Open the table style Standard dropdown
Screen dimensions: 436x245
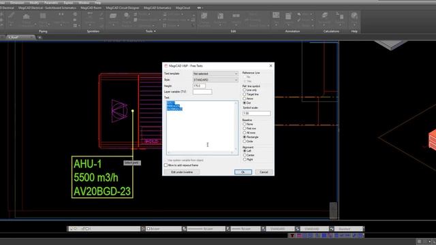tap(349, 229)
